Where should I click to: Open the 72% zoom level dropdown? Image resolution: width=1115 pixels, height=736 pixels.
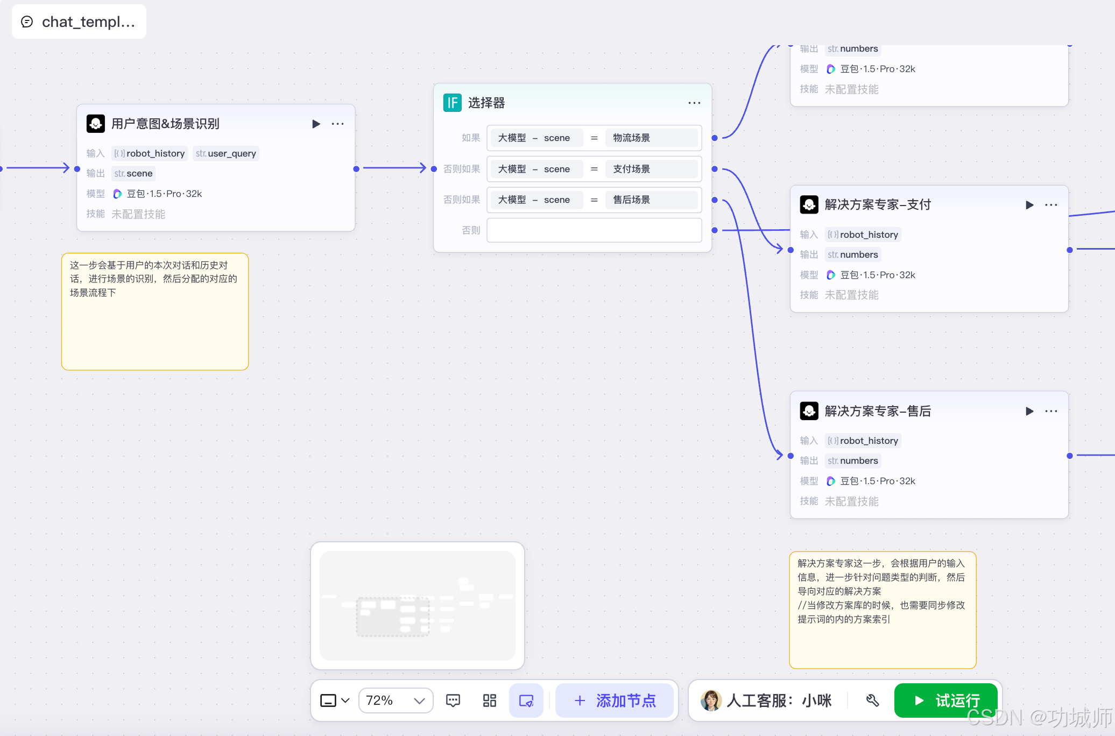(396, 700)
